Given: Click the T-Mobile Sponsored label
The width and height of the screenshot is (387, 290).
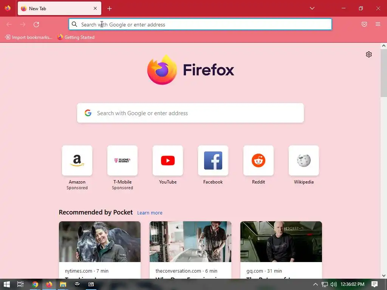Looking at the screenshot, I should pyautogui.click(x=122, y=188).
